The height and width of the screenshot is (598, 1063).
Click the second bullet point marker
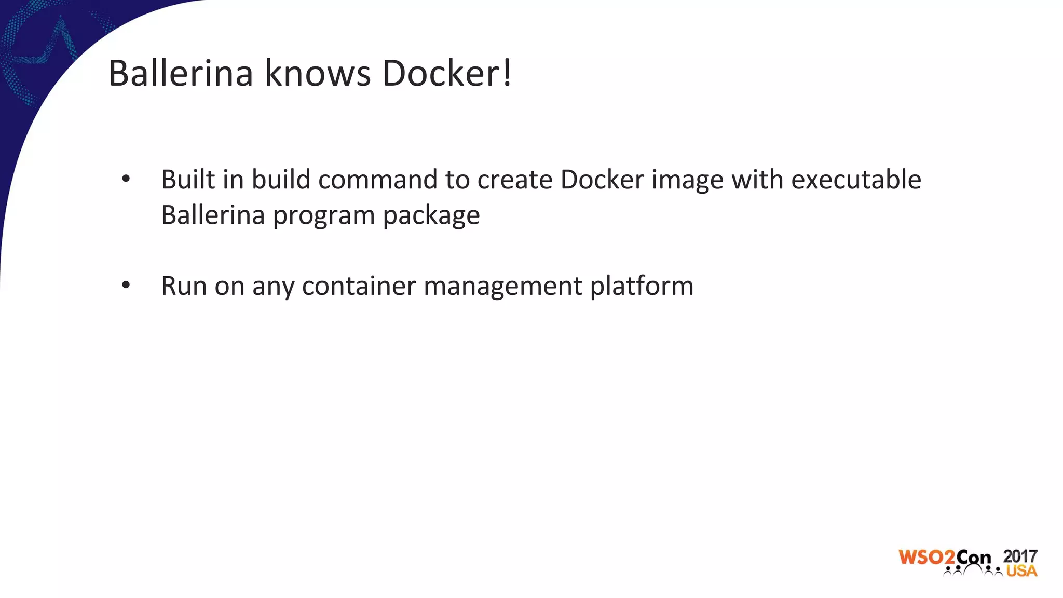tap(126, 286)
